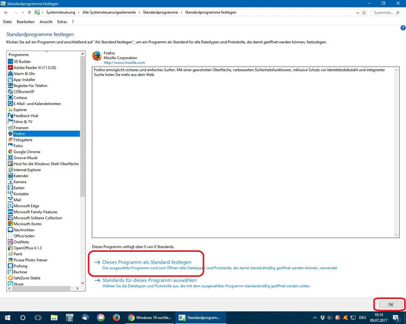Click the Fotogalerie icon
Viewport: 406px width, 324px height.
coord(10,139)
